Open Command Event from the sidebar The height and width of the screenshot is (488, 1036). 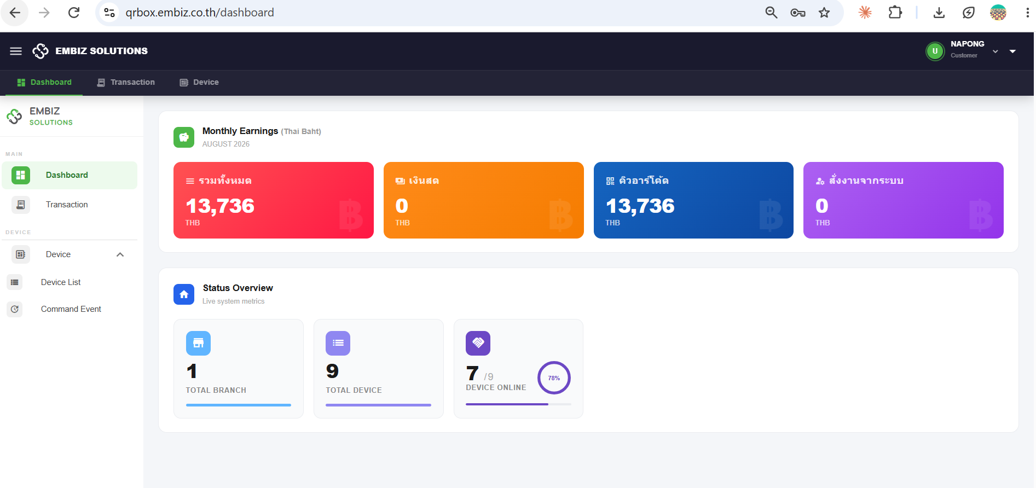point(70,309)
